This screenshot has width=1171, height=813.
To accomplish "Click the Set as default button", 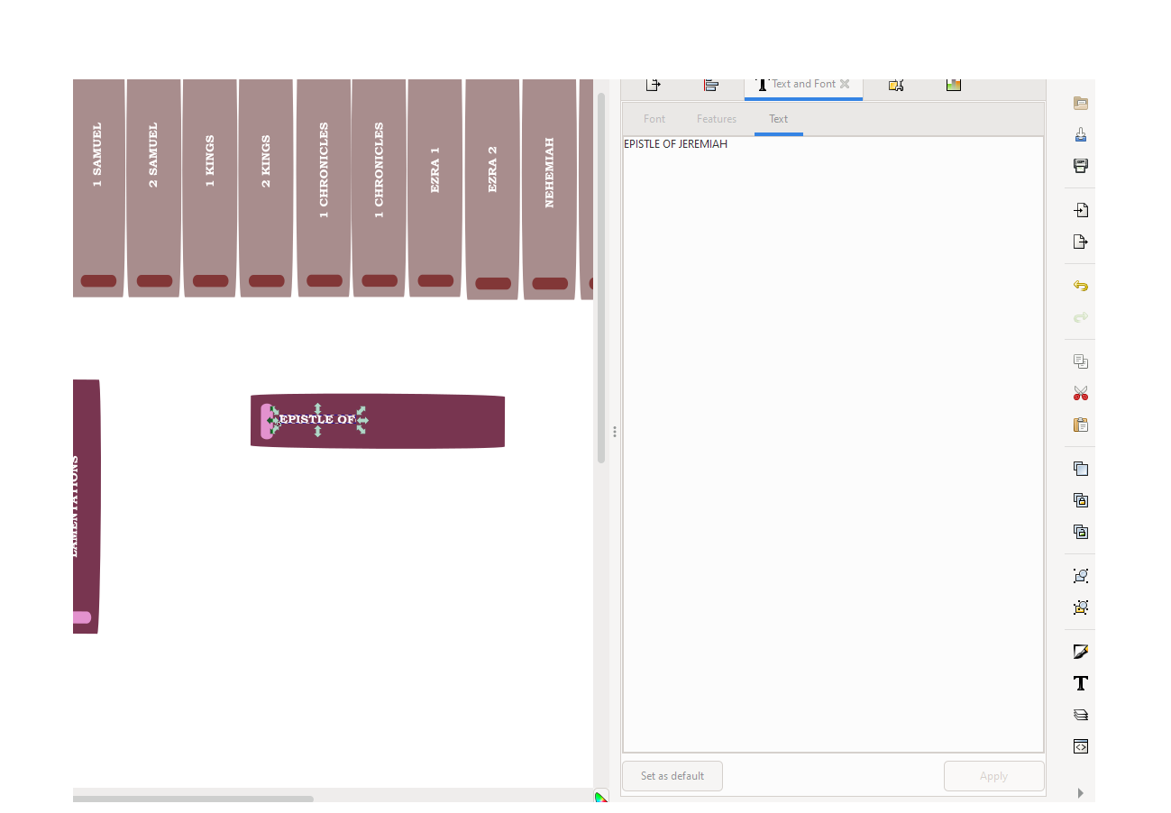I will [x=672, y=776].
